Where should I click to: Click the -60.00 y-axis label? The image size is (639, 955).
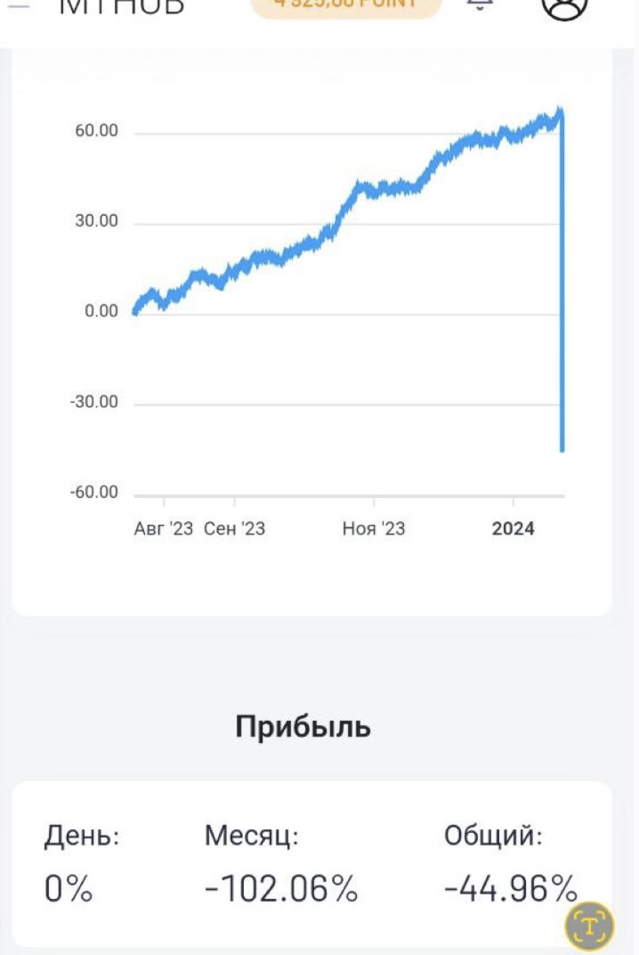coord(93,494)
